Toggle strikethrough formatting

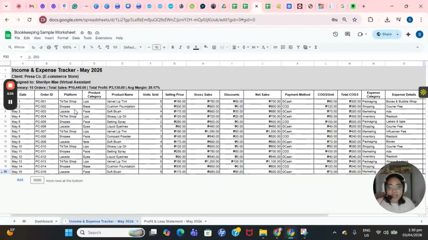click(188, 47)
